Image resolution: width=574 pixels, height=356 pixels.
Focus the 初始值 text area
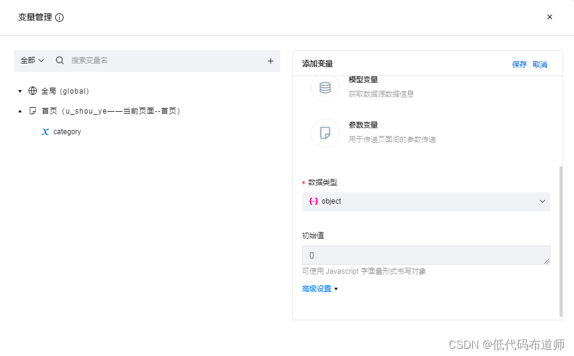pos(426,255)
